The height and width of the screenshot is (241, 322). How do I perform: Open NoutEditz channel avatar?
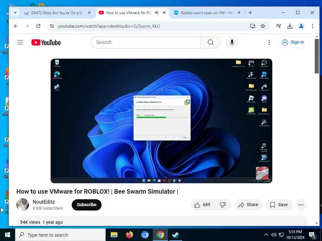tap(23, 205)
